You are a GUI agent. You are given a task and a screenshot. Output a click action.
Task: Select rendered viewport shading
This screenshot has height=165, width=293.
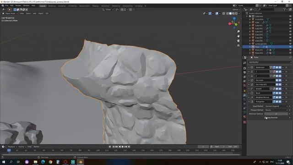(236, 13)
